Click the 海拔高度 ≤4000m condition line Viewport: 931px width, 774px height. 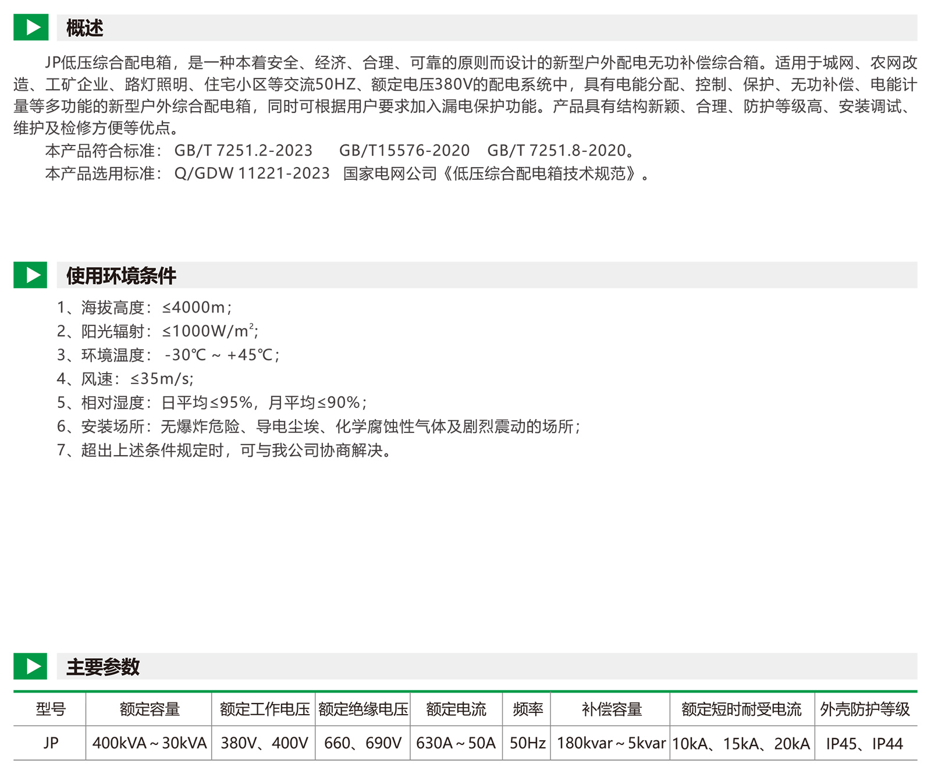click(144, 307)
